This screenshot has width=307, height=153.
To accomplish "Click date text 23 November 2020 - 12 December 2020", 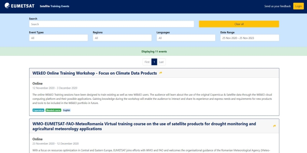I will pyautogui.click(x=56, y=144).
